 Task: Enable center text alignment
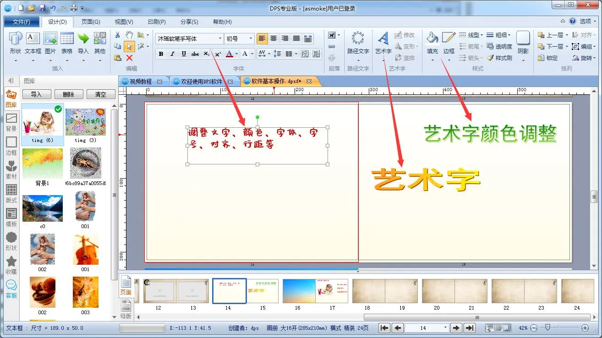[x=274, y=38]
